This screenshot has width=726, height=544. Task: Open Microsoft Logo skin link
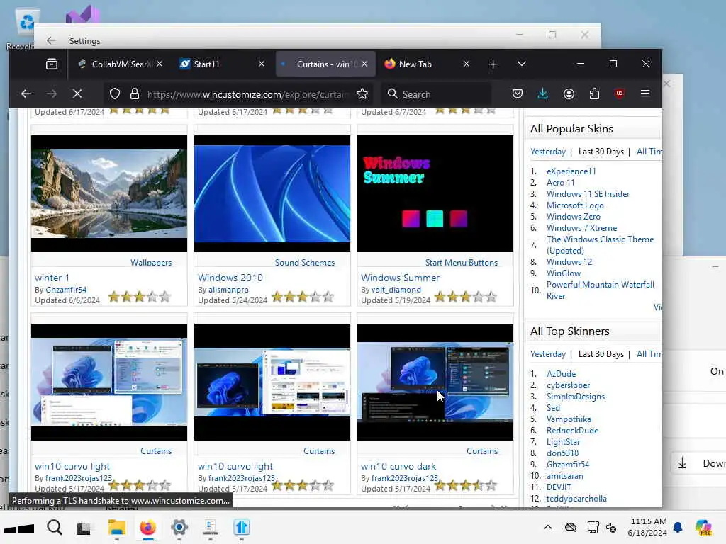tap(575, 205)
